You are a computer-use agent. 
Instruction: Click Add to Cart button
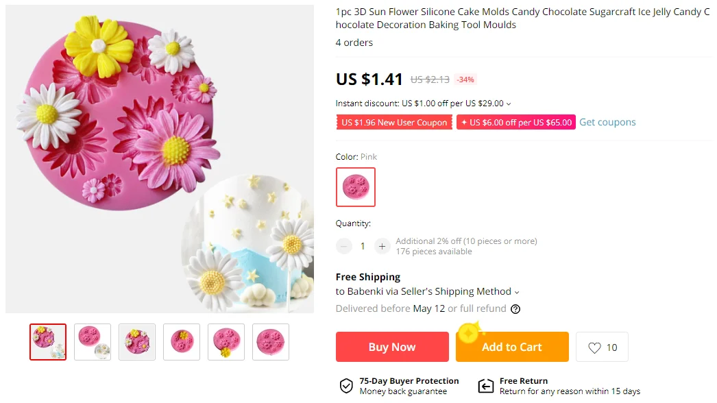pyautogui.click(x=512, y=347)
